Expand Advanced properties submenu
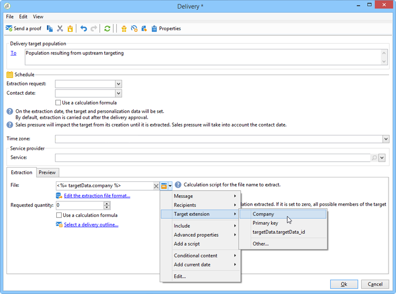The image size is (396, 294). (x=201, y=235)
